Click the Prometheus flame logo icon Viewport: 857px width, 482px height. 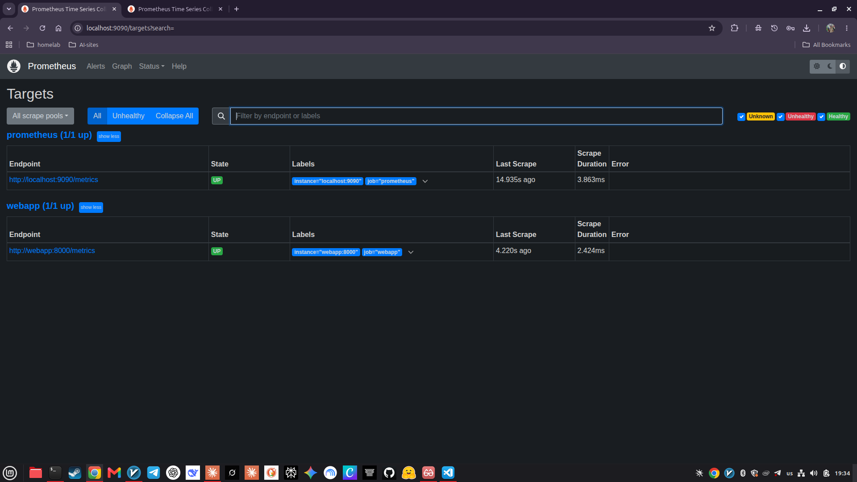coord(14,66)
